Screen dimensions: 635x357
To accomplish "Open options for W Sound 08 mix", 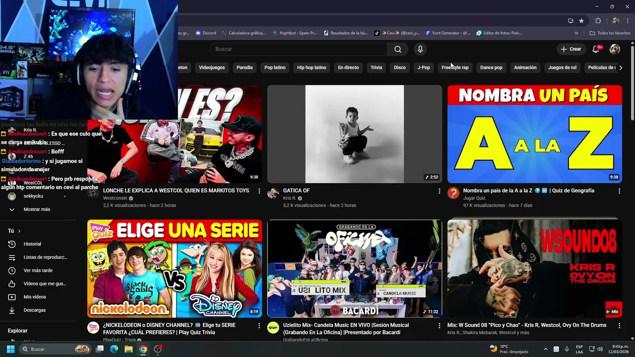I will tap(619, 325).
